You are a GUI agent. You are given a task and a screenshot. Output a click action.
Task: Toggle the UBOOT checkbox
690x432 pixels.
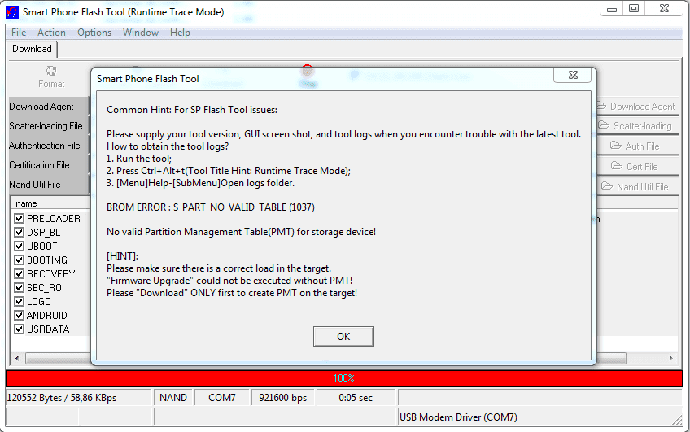[19, 247]
